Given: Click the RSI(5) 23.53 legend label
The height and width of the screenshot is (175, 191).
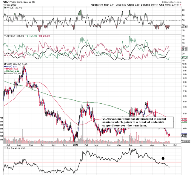Looking at the screenshot, I should point(13,8).
